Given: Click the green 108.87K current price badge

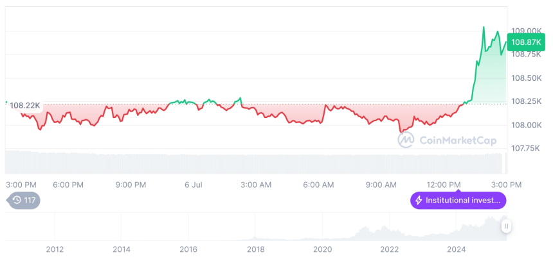Looking at the screenshot, I should pyautogui.click(x=526, y=42).
